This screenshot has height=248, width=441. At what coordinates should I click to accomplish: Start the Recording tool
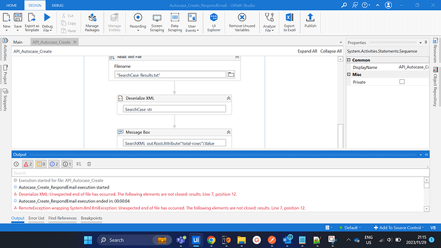click(138, 22)
